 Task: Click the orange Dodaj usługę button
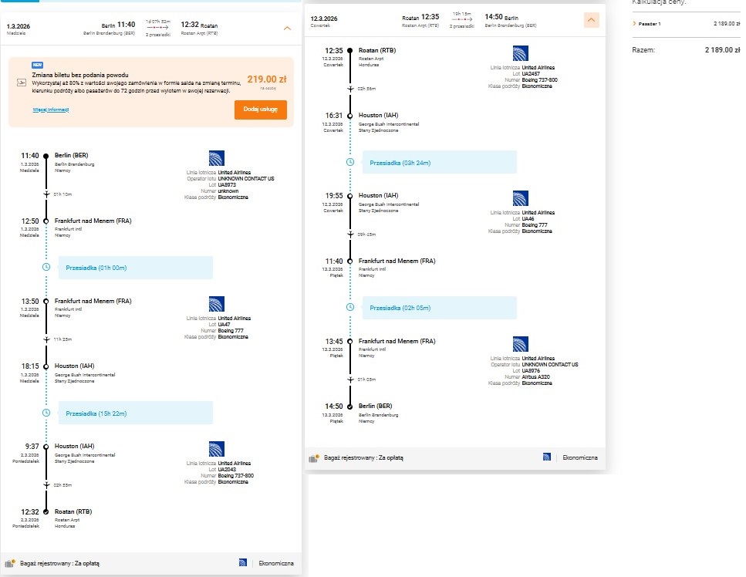pos(260,110)
